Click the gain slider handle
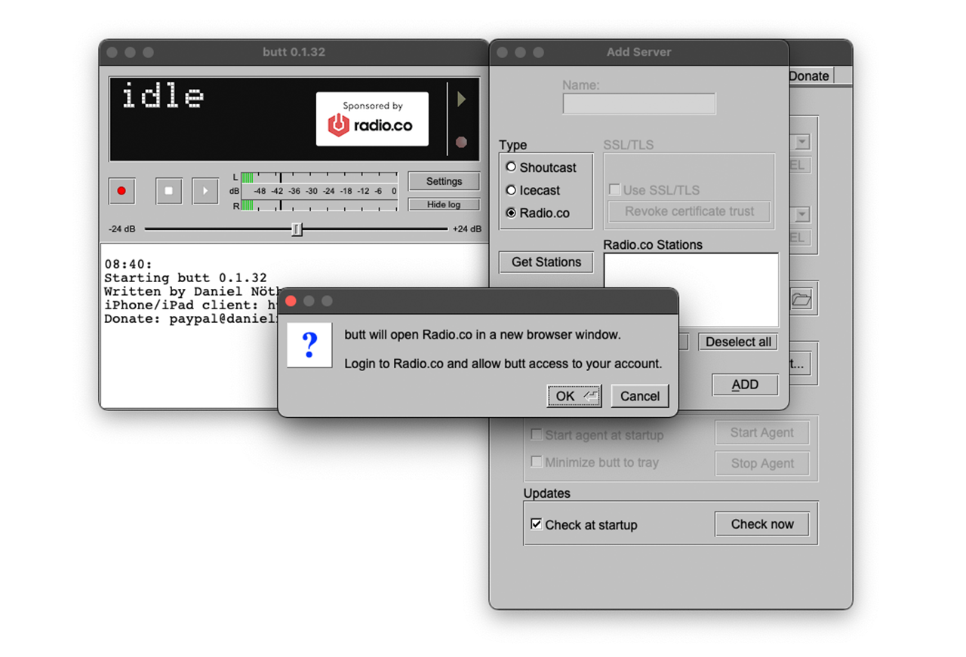The height and width of the screenshot is (657, 966). [297, 229]
